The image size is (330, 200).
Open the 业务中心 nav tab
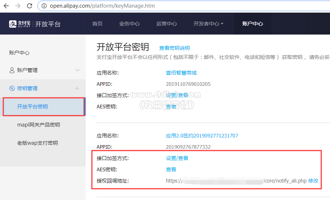(x=129, y=24)
